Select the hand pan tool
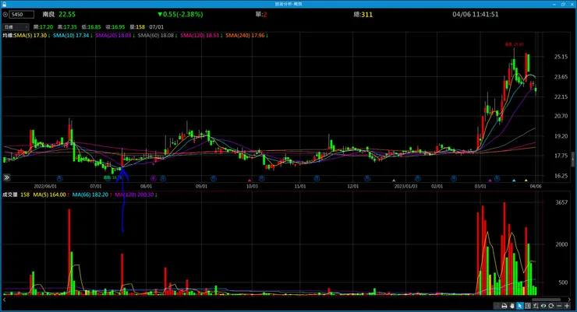The image size is (577, 312). pos(512,306)
